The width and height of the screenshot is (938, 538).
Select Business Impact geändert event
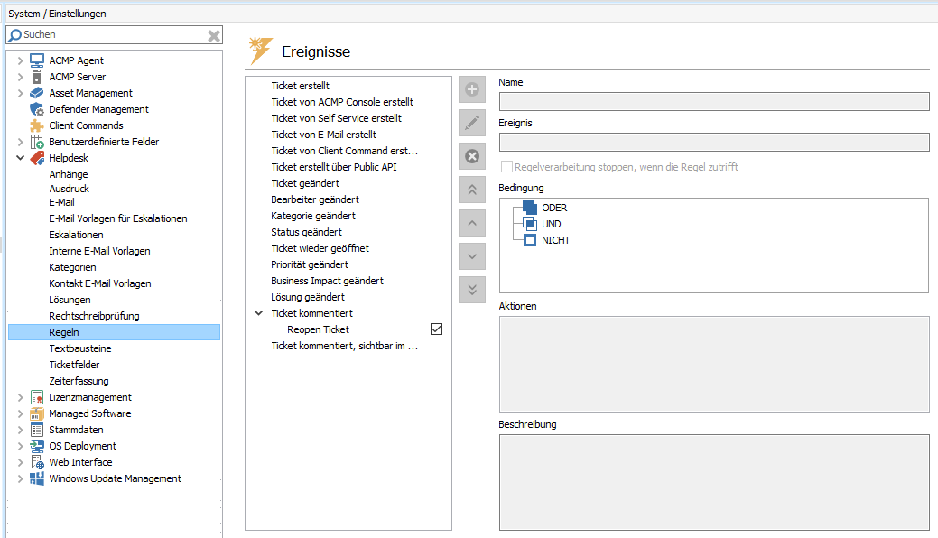327,281
